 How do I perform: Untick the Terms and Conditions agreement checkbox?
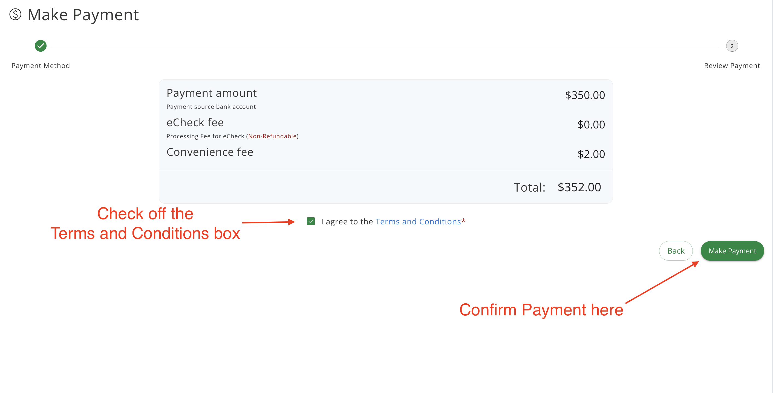point(311,221)
